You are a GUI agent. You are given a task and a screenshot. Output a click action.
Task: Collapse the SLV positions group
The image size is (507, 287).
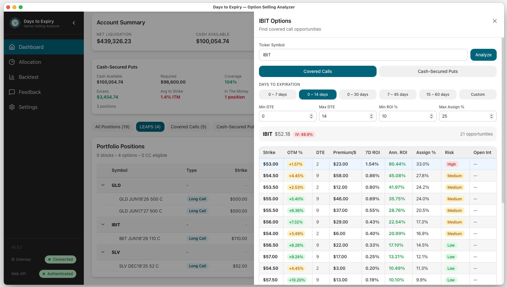[103, 252]
